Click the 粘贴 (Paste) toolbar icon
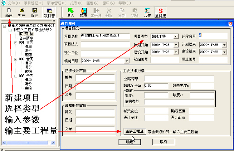This screenshot has height=151, width=234. pos(135,12)
